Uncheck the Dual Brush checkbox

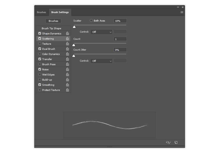(40, 49)
